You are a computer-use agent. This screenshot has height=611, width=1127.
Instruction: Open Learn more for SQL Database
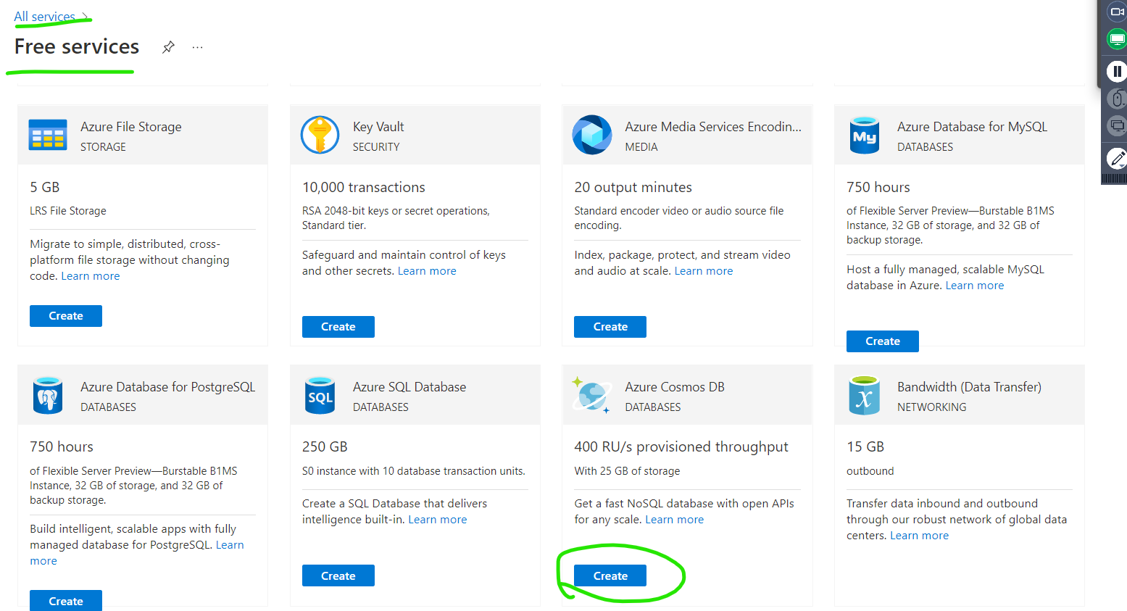click(x=438, y=520)
